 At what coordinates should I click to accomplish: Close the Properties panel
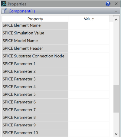(116, 4)
